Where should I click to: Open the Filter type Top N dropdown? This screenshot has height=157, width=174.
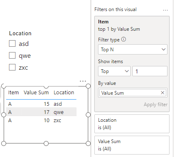pyautogui.click(x=133, y=50)
